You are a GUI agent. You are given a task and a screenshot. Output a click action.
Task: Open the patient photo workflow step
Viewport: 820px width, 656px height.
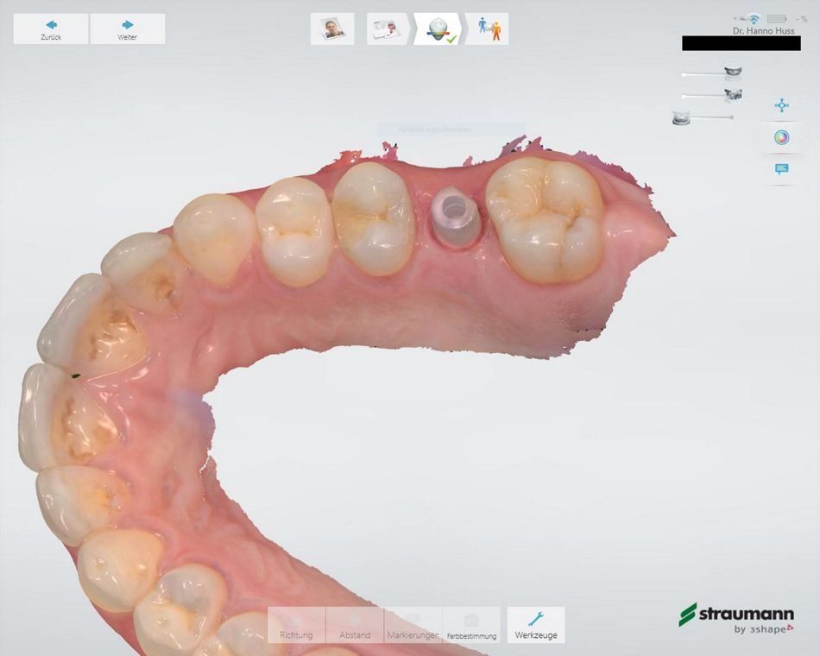click(332, 28)
